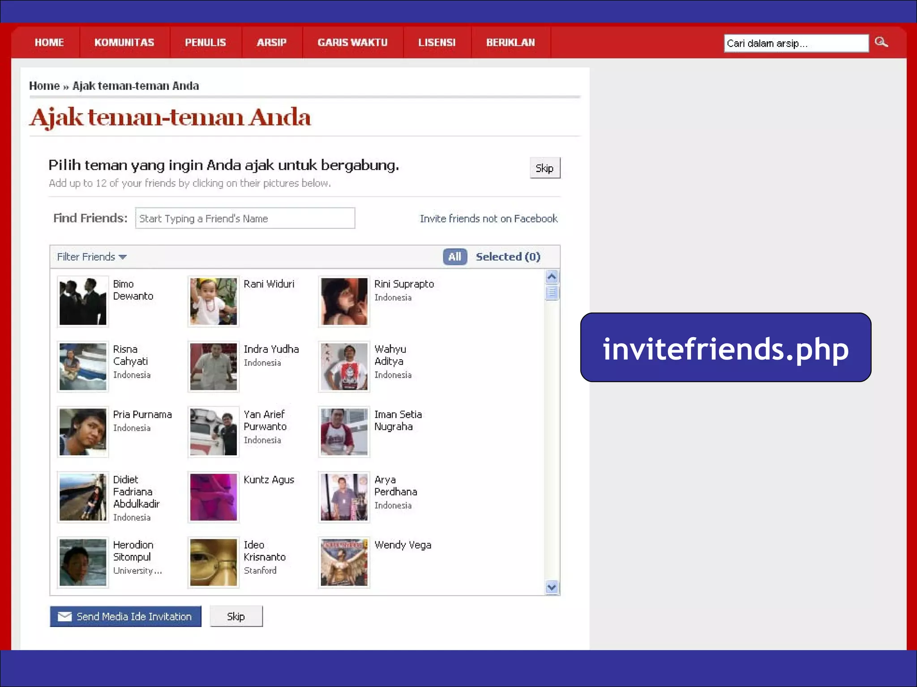Click the name text Arya Perdhana

(x=395, y=486)
